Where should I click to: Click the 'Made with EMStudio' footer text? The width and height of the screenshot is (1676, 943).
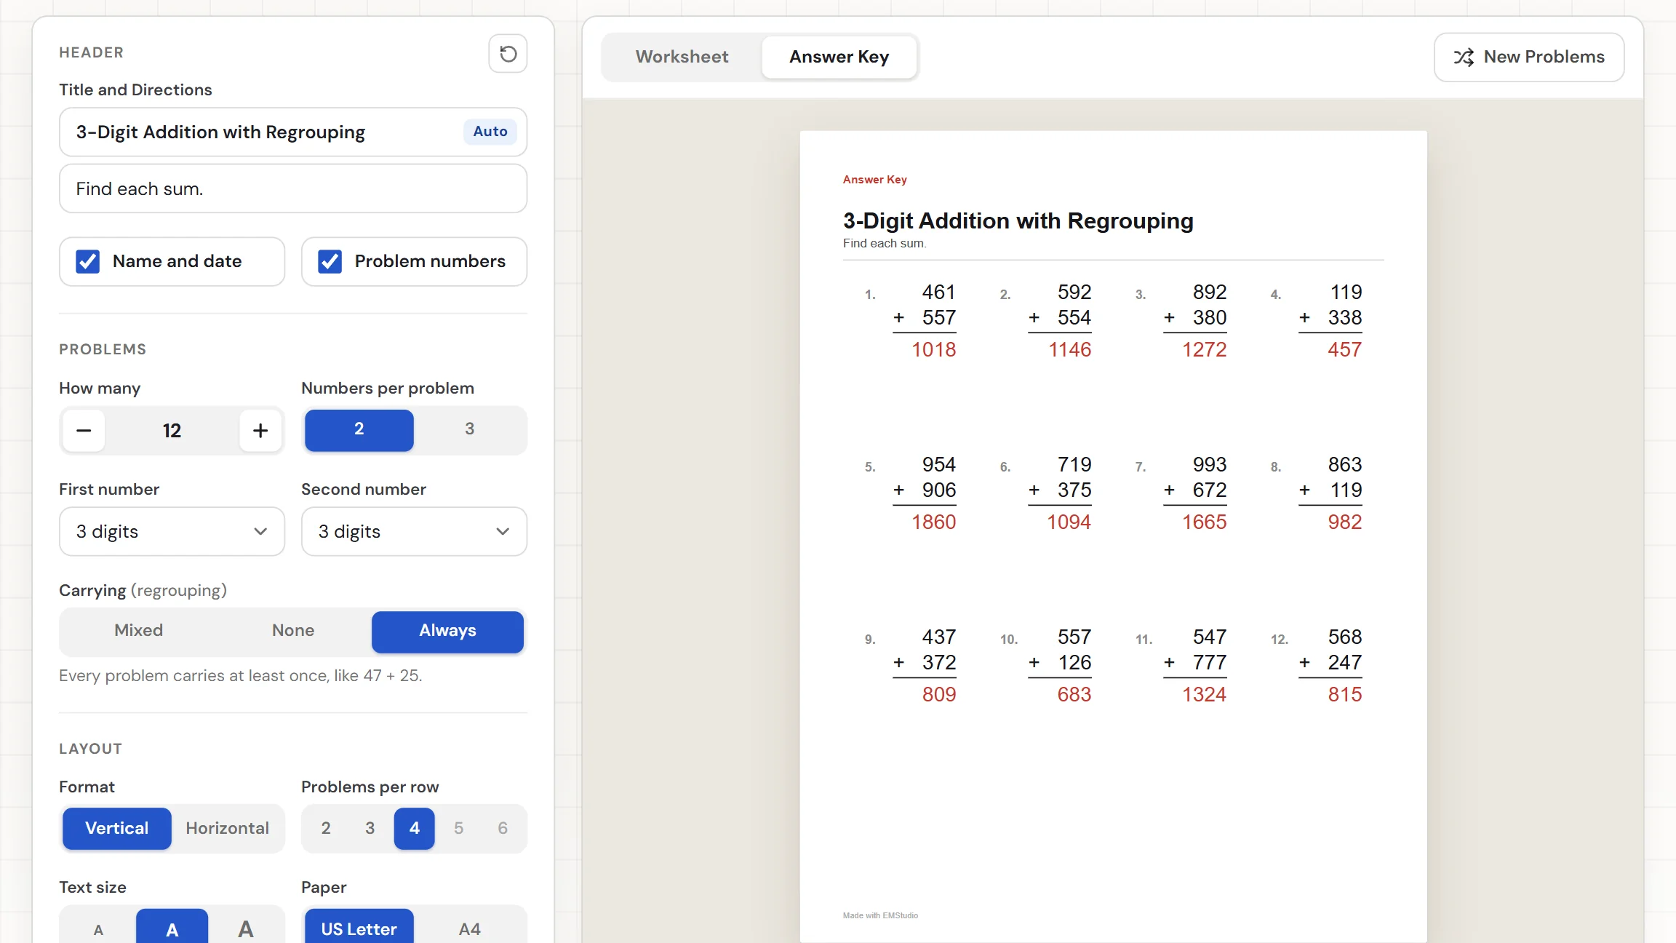(880, 915)
